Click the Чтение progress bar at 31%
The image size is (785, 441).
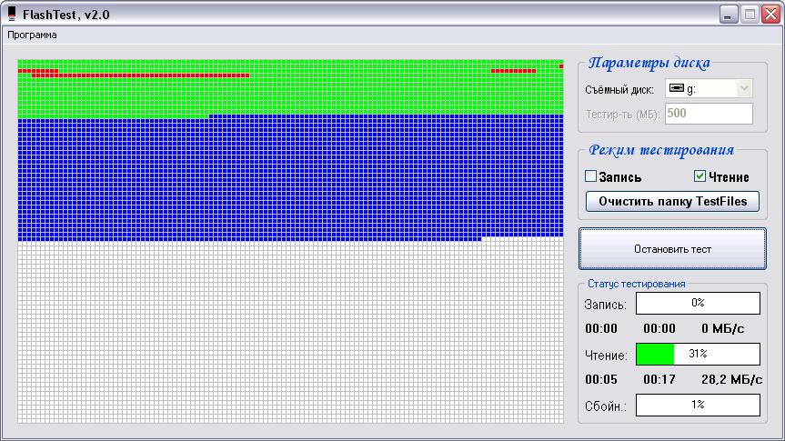tap(697, 354)
